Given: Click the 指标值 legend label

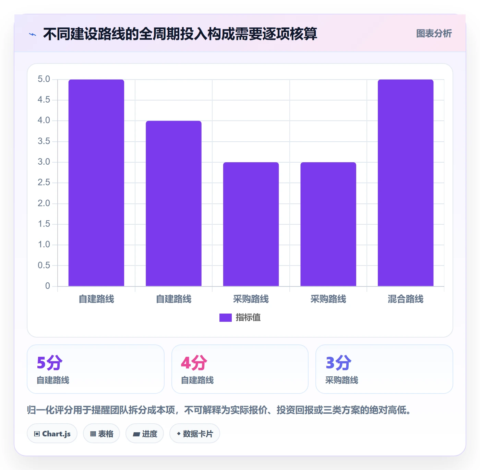Looking at the screenshot, I should click(x=248, y=318).
